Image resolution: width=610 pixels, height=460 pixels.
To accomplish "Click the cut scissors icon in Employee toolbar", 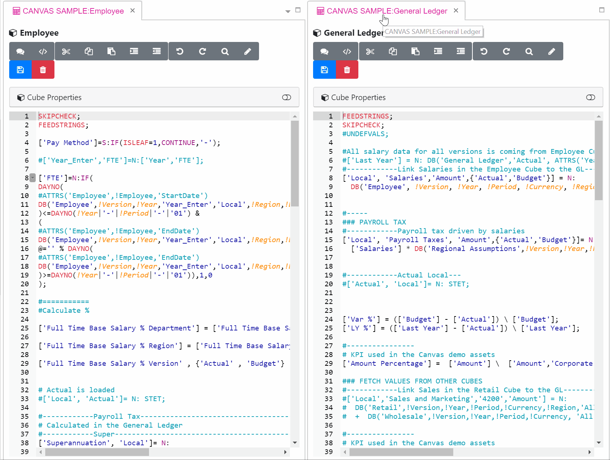I will click(66, 52).
